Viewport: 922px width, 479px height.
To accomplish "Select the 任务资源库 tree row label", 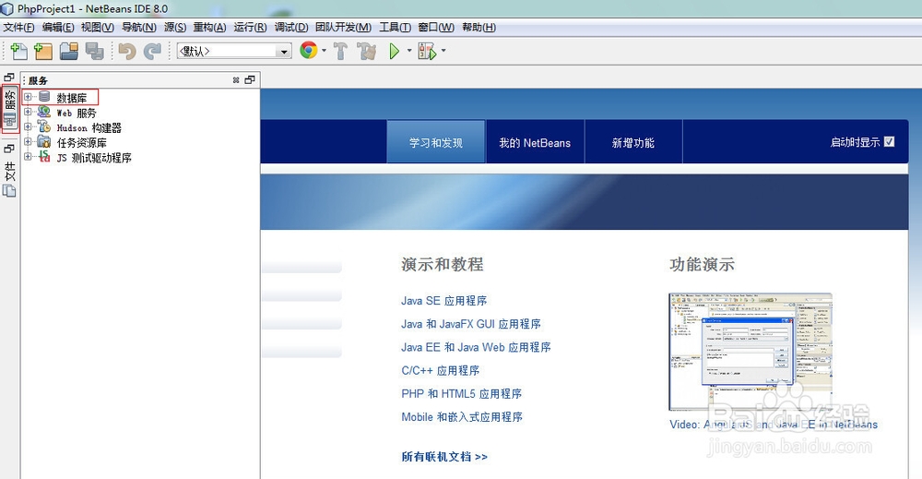I will (82, 142).
